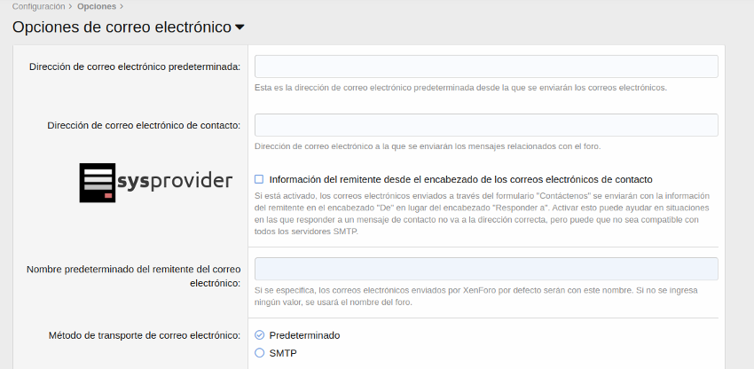754x369 pixels.
Task: Click the Predeterminado option label text
Action: (x=304, y=335)
